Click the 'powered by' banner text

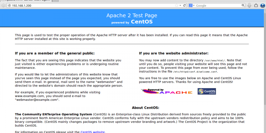coord(120,23)
